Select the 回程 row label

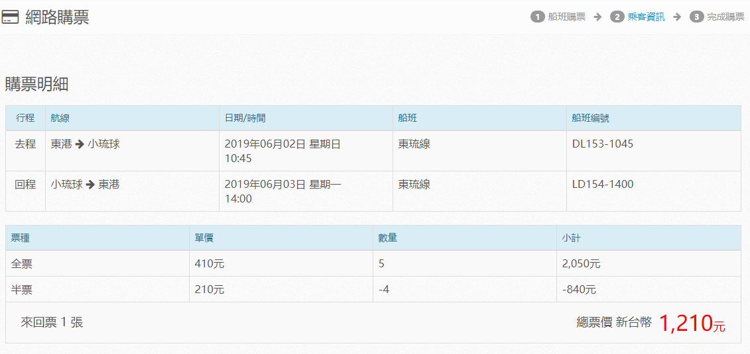pos(25,185)
